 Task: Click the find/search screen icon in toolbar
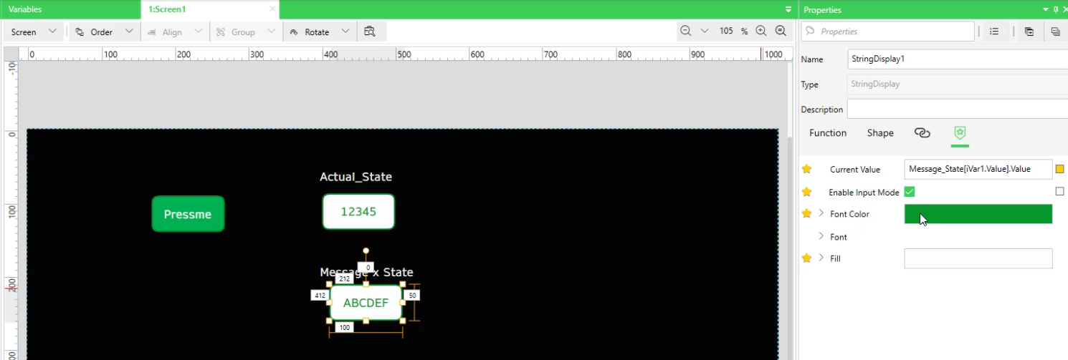[x=370, y=31]
